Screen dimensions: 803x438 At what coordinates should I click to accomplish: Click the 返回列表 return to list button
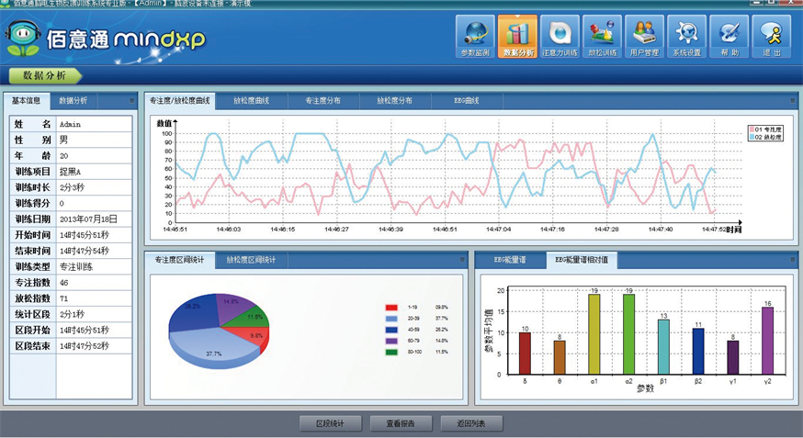click(x=470, y=423)
